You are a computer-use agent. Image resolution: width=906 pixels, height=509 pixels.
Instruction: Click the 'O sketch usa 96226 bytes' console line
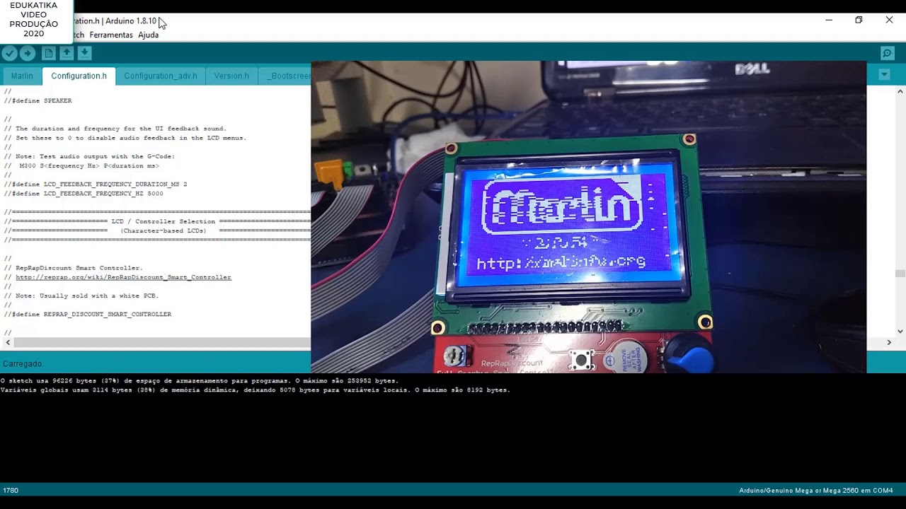200,380
